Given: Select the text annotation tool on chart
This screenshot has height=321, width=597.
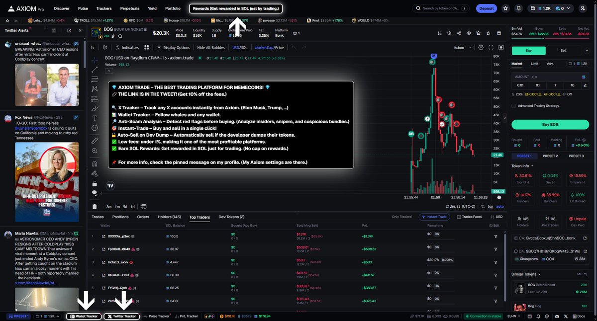Looking at the screenshot, I should click(95, 118).
